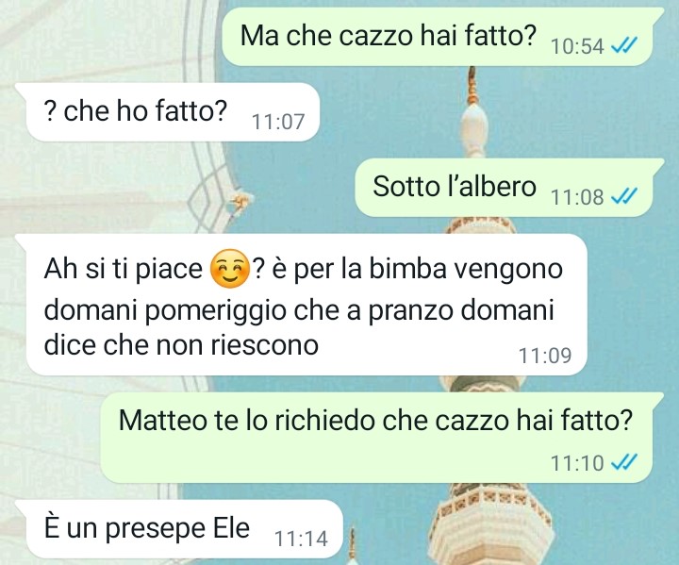Tap the smiling emoji in the 'Ah si ti piace' message
Viewport: 679px width, 565px height.
[229, 269]
